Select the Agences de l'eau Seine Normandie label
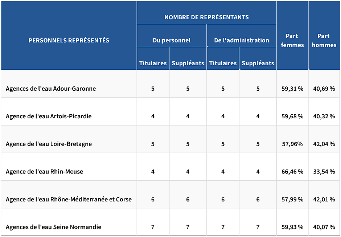341x237 pixels. tap(53, 227)
